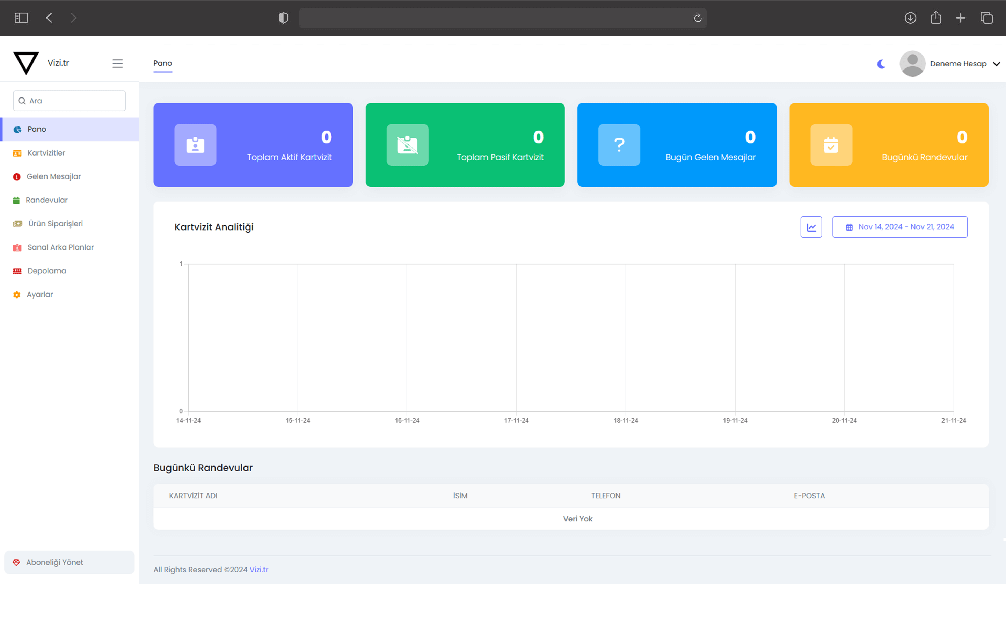Open browser downloads icon

coord(910,18)
